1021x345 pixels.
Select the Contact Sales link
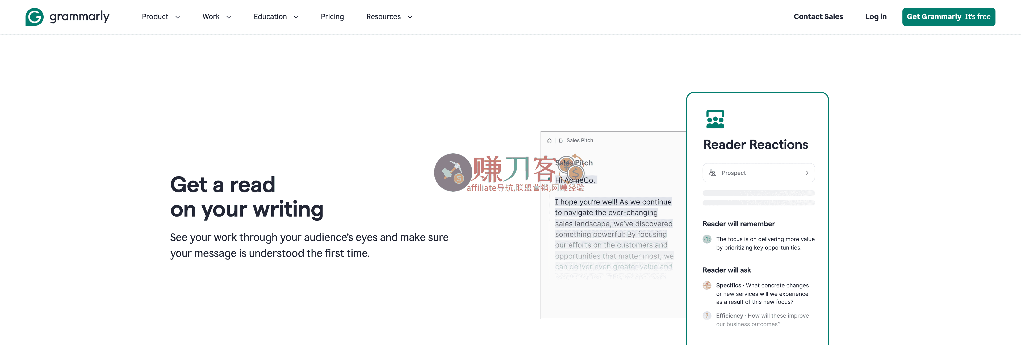point(818,17)
